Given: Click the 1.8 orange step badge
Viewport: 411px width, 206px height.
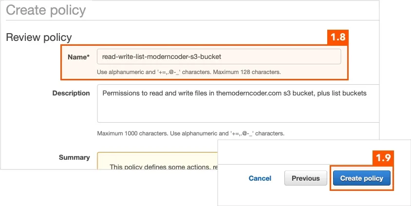Looking at the screenshot, I should point(337,37).
